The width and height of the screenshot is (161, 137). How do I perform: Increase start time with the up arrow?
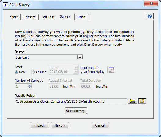[x=76, y=68]
